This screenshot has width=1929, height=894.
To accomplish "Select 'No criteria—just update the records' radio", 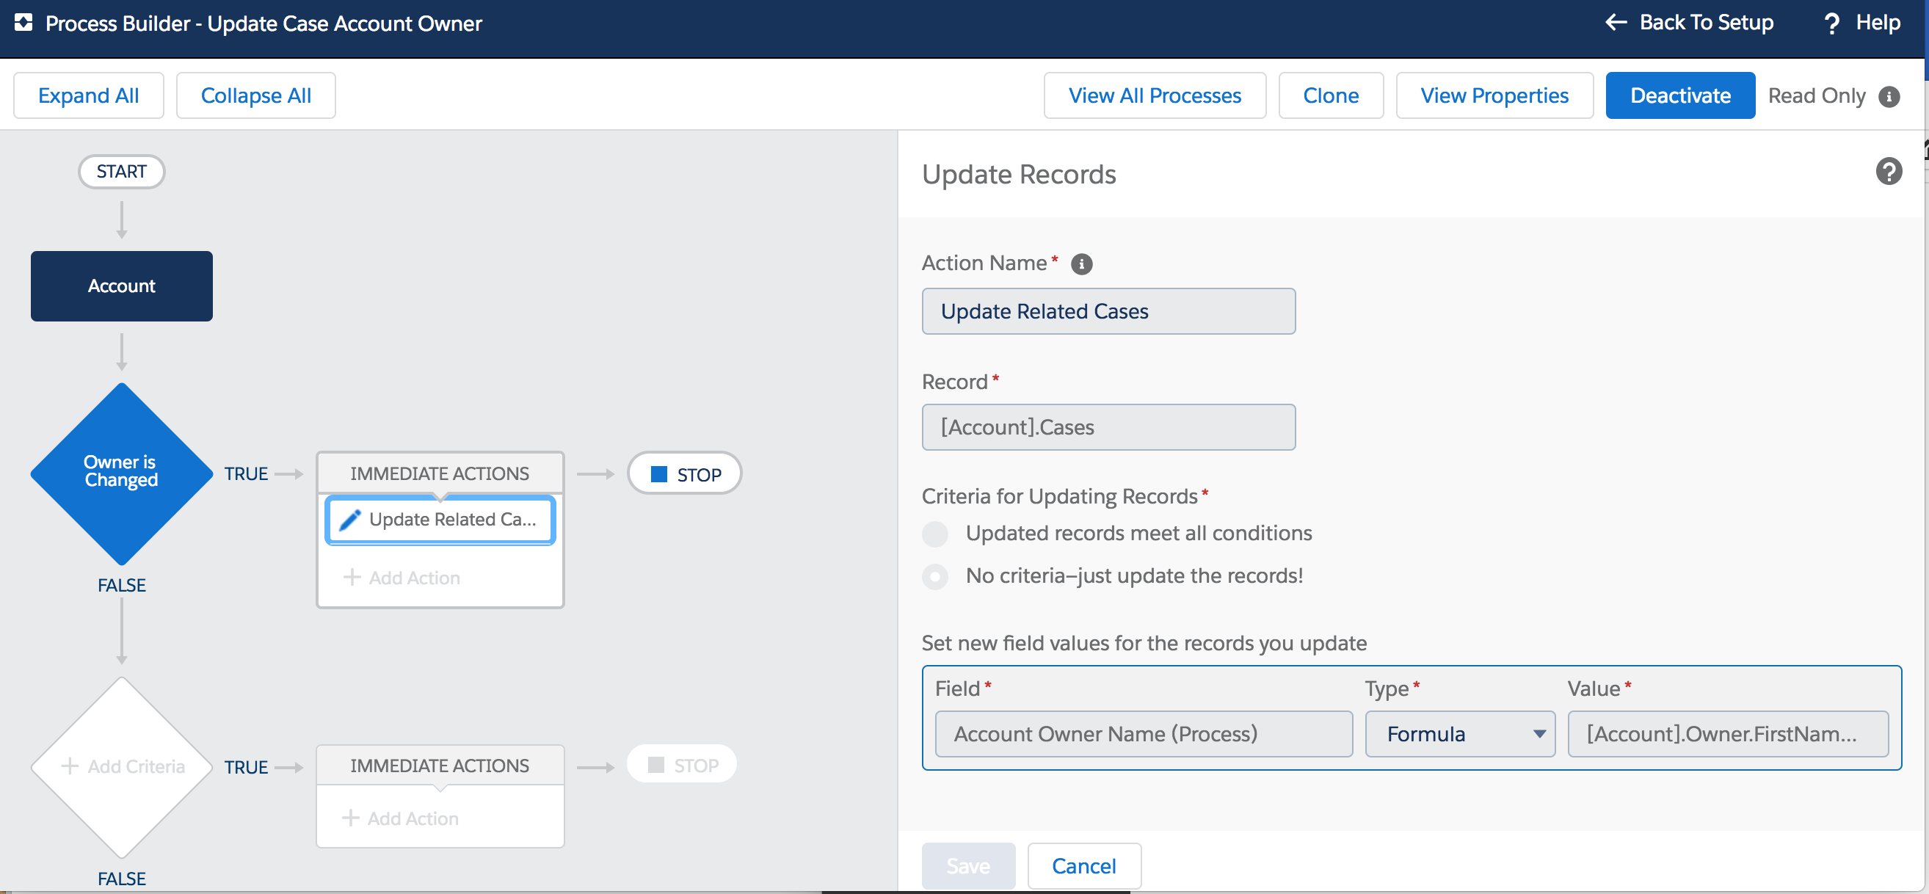I will point(934,576).
